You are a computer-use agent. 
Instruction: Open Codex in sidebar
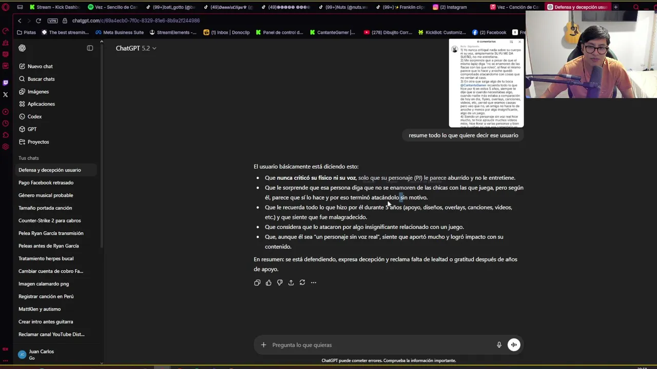[34, 117]
